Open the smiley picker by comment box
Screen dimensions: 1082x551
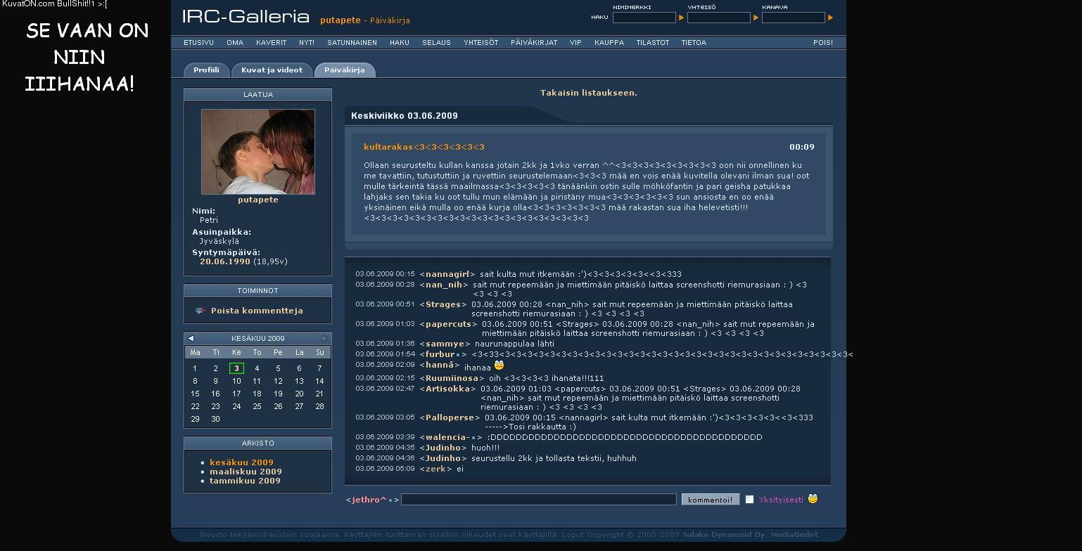pos(813,499)
